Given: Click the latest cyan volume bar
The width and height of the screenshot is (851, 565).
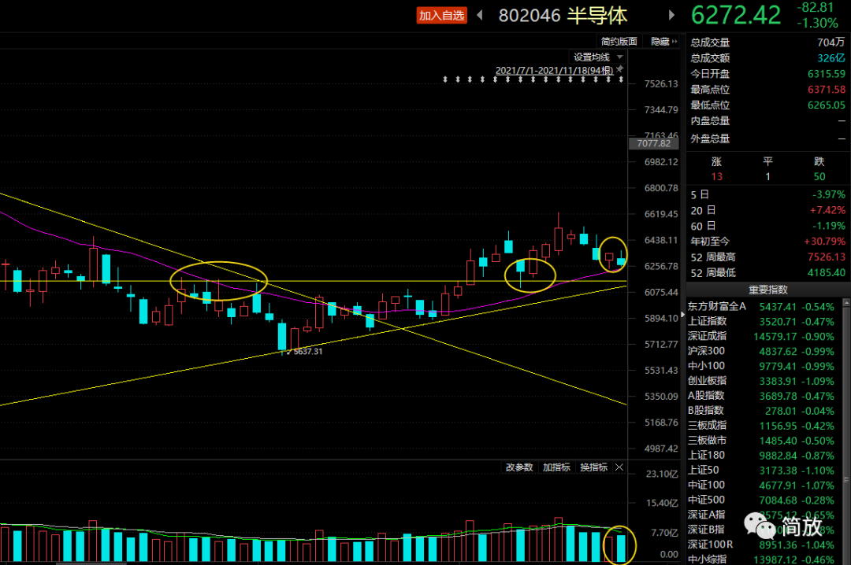Looking at the screenshot, I should (622, 548).
